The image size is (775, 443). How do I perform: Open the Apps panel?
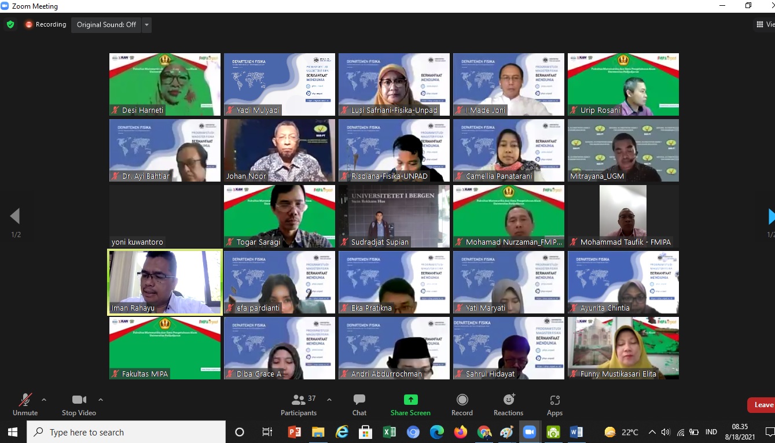tap(554, 405)
